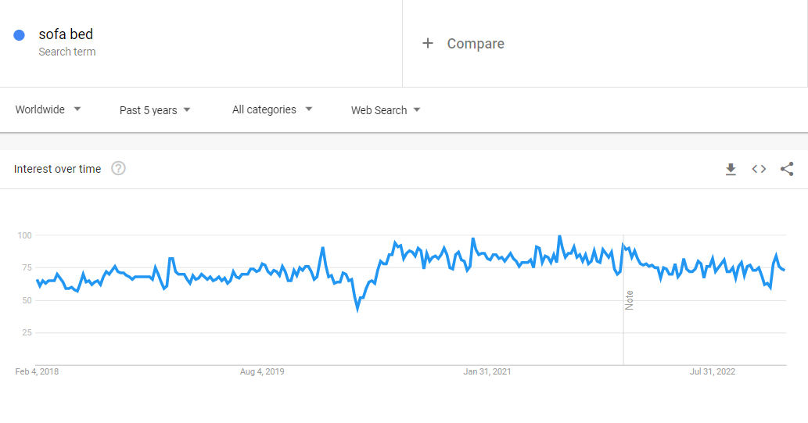This screenshot has height=423, width=808.
Task: Click the Jan 31, 2021 axis label
Action: (x=487, y=371)
